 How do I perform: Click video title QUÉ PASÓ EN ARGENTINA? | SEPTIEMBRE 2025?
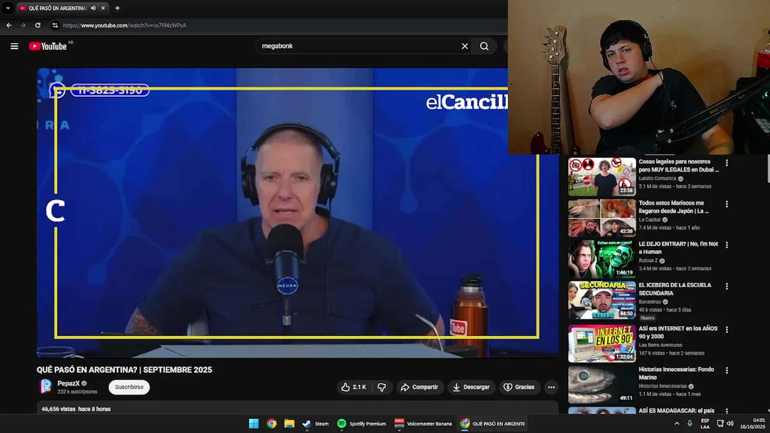point(125,370)
